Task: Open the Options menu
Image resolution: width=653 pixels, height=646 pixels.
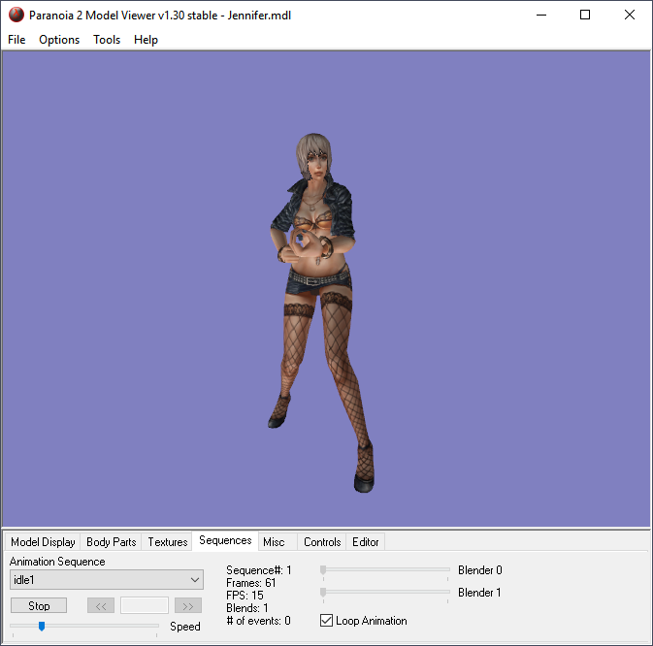Action: click(59, 40)
